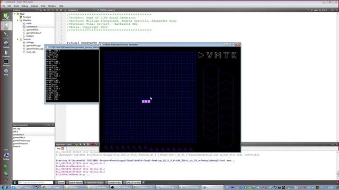The image size is (339, 190).
Task: Split the Open Documents panel
Action: pyautogui.click(x=49, y=125)
